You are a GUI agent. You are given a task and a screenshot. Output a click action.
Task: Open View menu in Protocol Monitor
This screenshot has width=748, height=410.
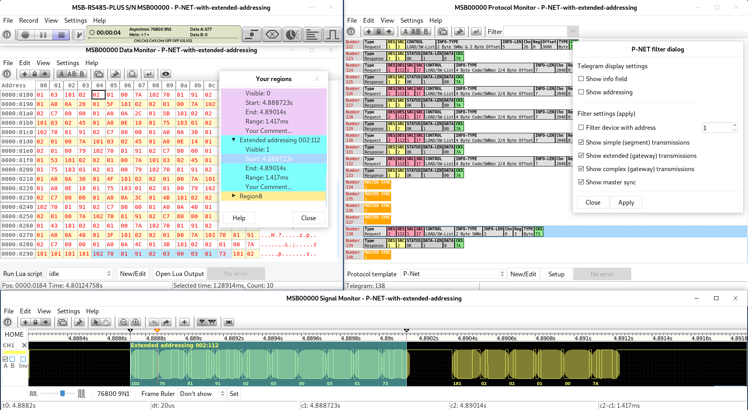[x=387, y=21]
